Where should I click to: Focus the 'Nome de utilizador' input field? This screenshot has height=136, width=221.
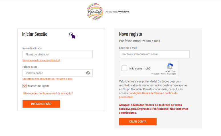tap(58, 54)
